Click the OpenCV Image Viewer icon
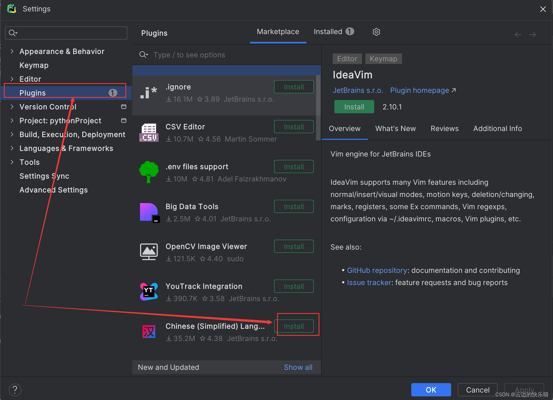This screenshot has width=553, height=400. tap(149, 252)
